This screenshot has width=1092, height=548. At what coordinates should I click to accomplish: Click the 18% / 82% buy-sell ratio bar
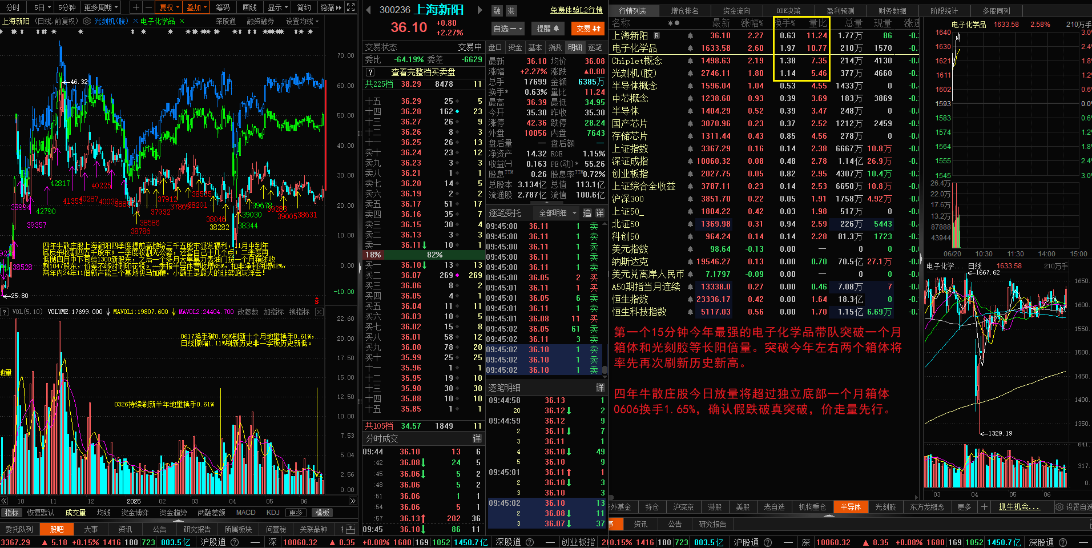(x=423, y=255)
